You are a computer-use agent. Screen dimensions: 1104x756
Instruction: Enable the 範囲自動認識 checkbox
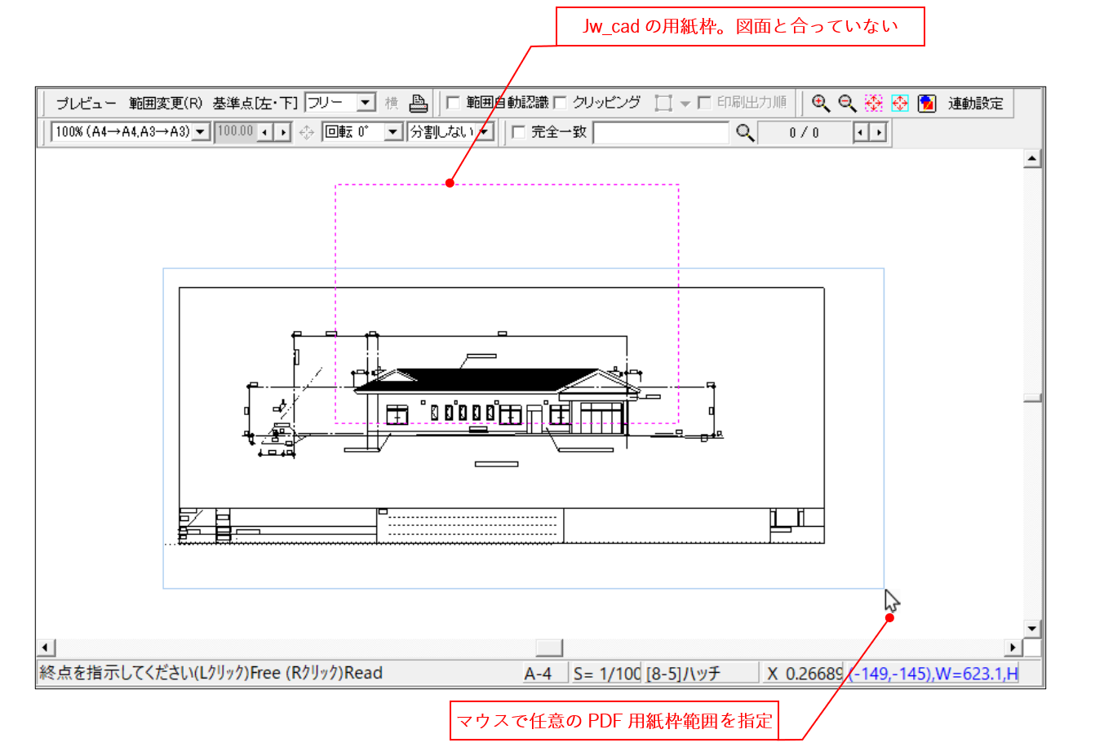(x=454, y=103)
